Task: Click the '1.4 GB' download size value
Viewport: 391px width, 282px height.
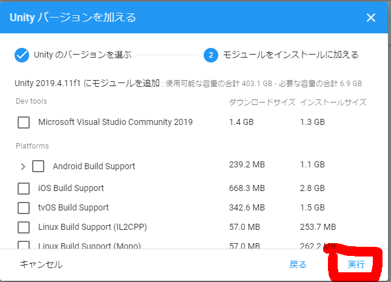Action: coord(241,122)
